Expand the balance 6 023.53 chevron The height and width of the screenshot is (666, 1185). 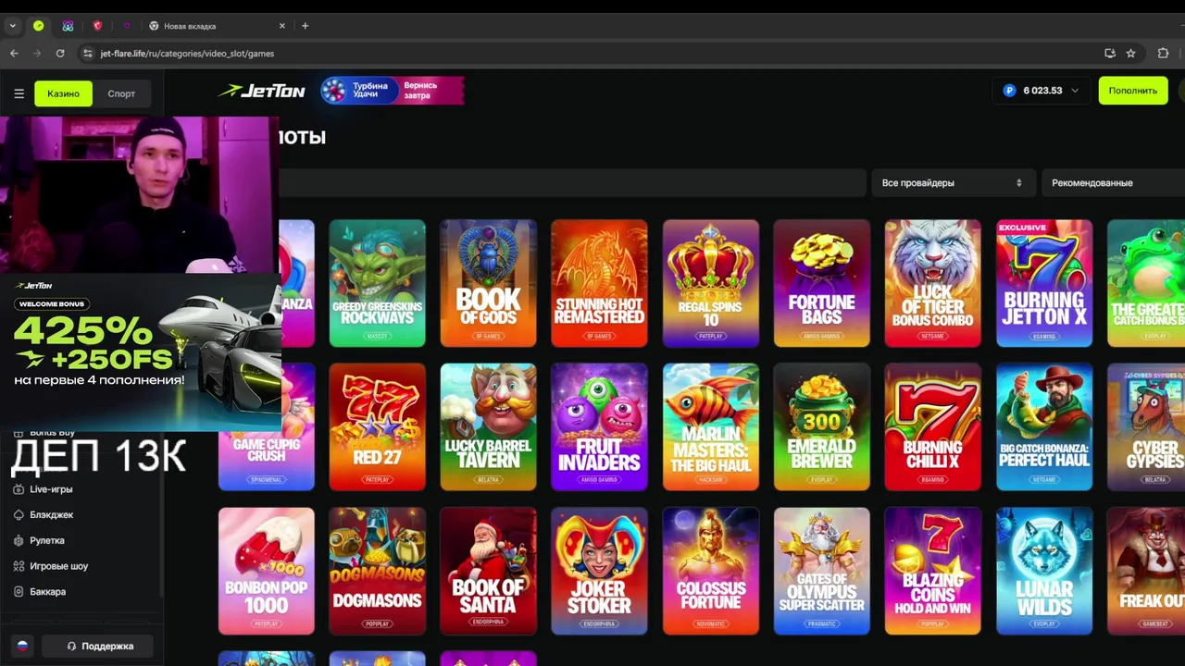(1075, 91)
